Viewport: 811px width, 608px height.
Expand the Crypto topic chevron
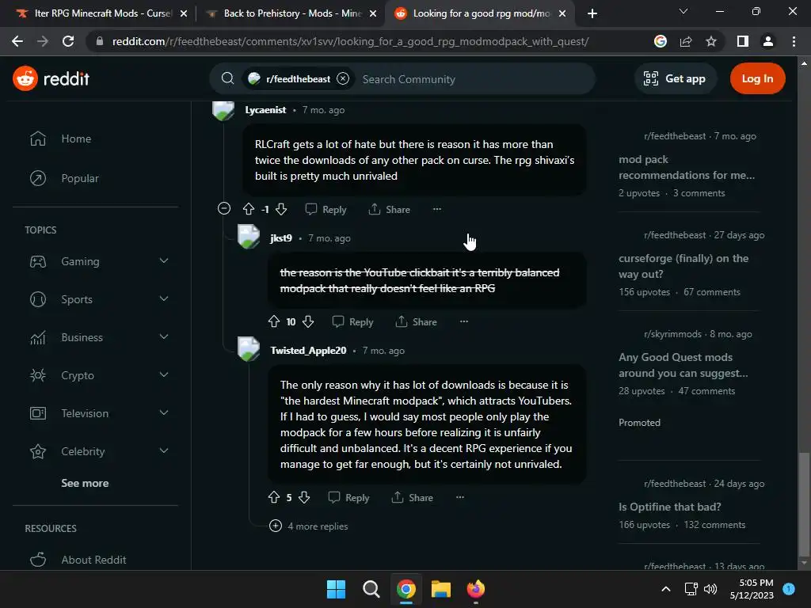[164, 374]
